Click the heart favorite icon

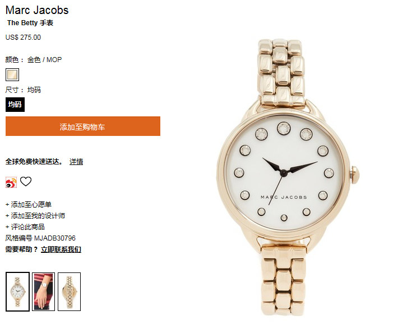coord(26,182)
